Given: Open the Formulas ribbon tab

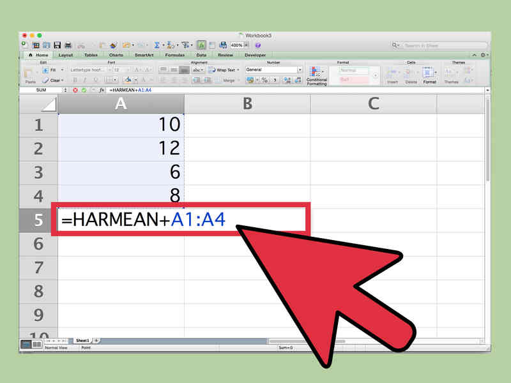Looking at the screenshot, I should pos(174,55).
